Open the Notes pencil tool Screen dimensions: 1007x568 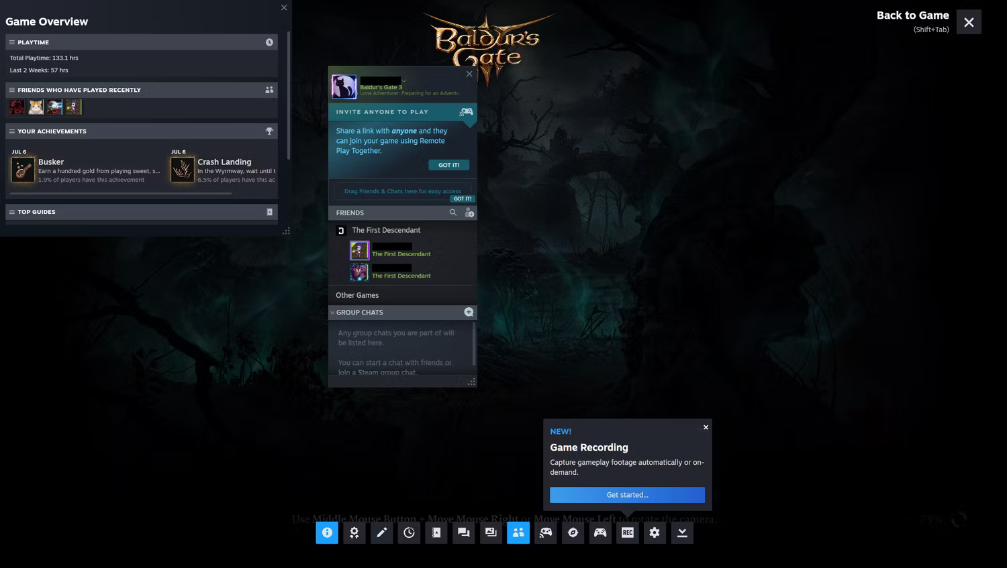coord(382,532)
